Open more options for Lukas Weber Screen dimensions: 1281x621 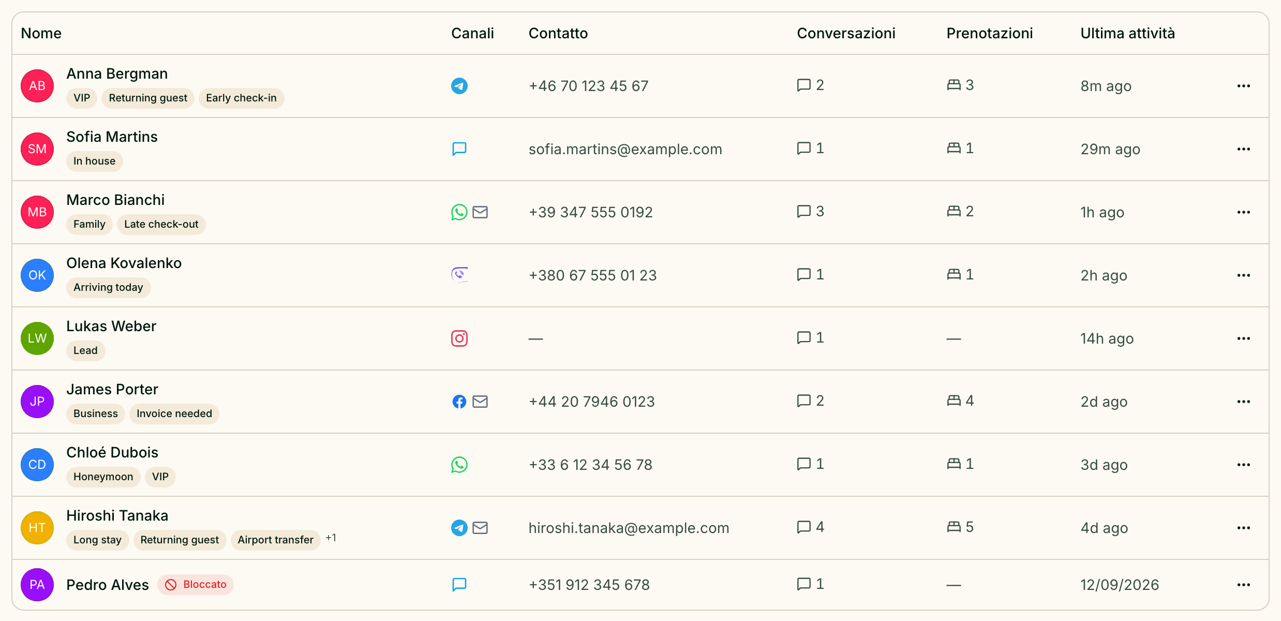coord(1244,338)
